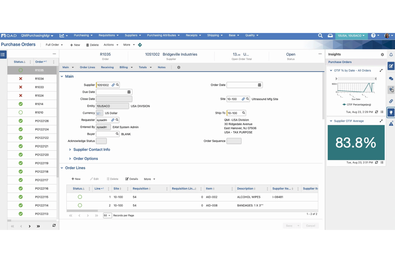Refresh the order list at bottom

[x=54, y=225]
